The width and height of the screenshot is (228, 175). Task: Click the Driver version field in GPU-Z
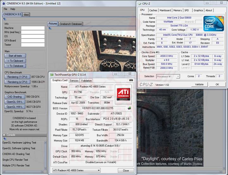click(x=100, y=146)
